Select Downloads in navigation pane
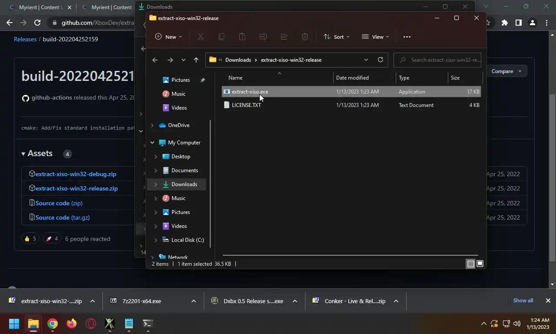Image resolution: width=556 pixels, height=334 pixels. (177, 184)
